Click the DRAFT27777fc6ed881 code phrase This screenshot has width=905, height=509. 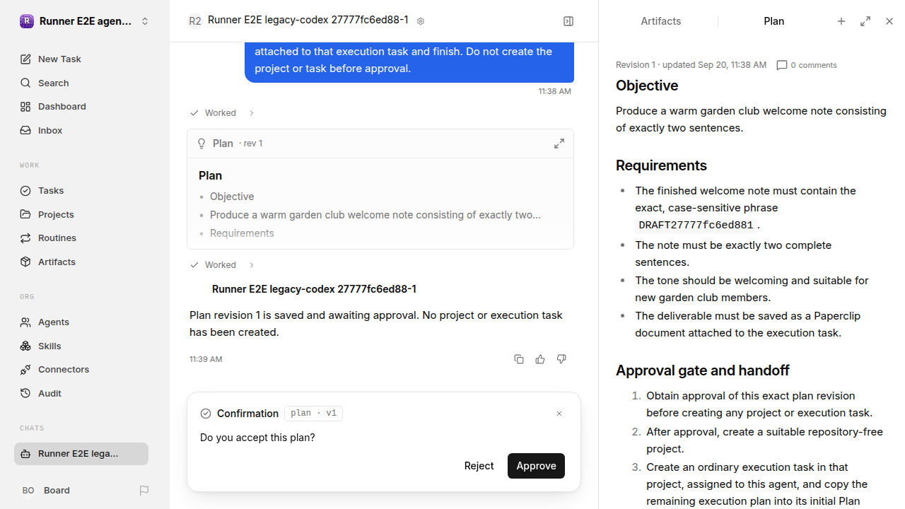(696, 226)
